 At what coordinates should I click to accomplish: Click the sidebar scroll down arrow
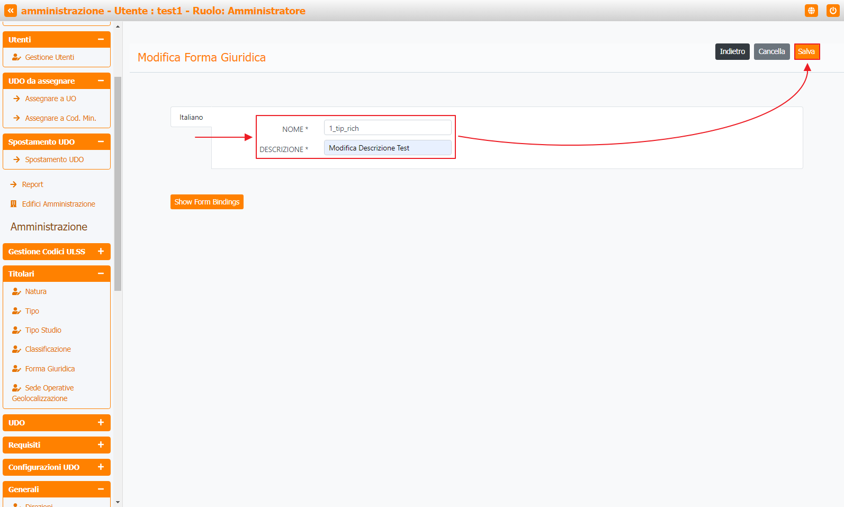[x=118, y=502]
